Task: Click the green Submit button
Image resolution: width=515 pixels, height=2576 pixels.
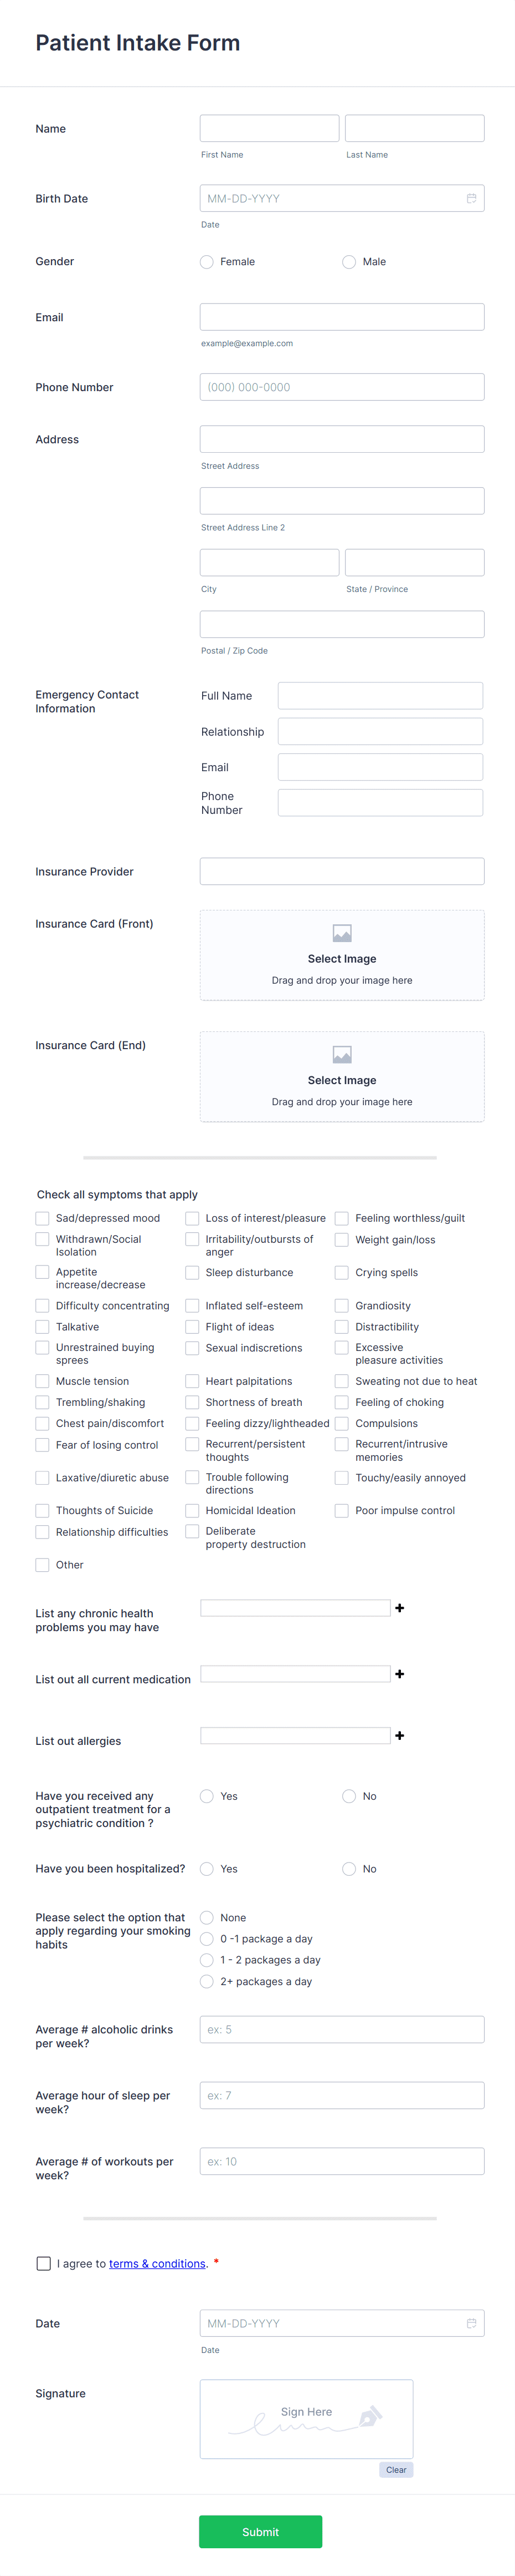Action: (260, 2531)
